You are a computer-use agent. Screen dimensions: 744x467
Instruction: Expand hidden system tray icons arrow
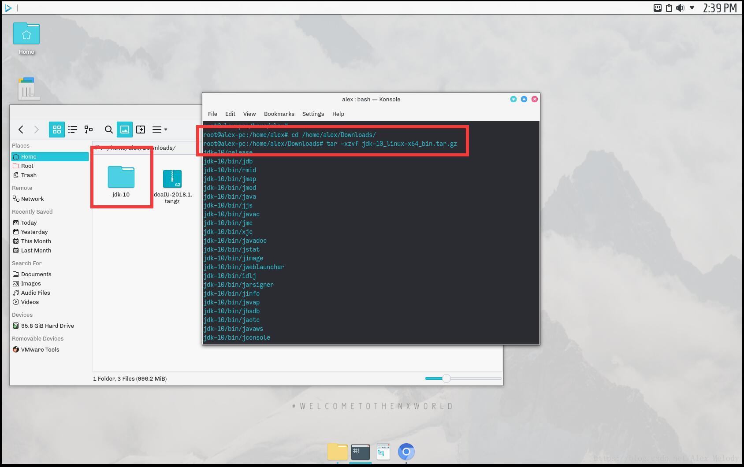(x=692, y=7)
